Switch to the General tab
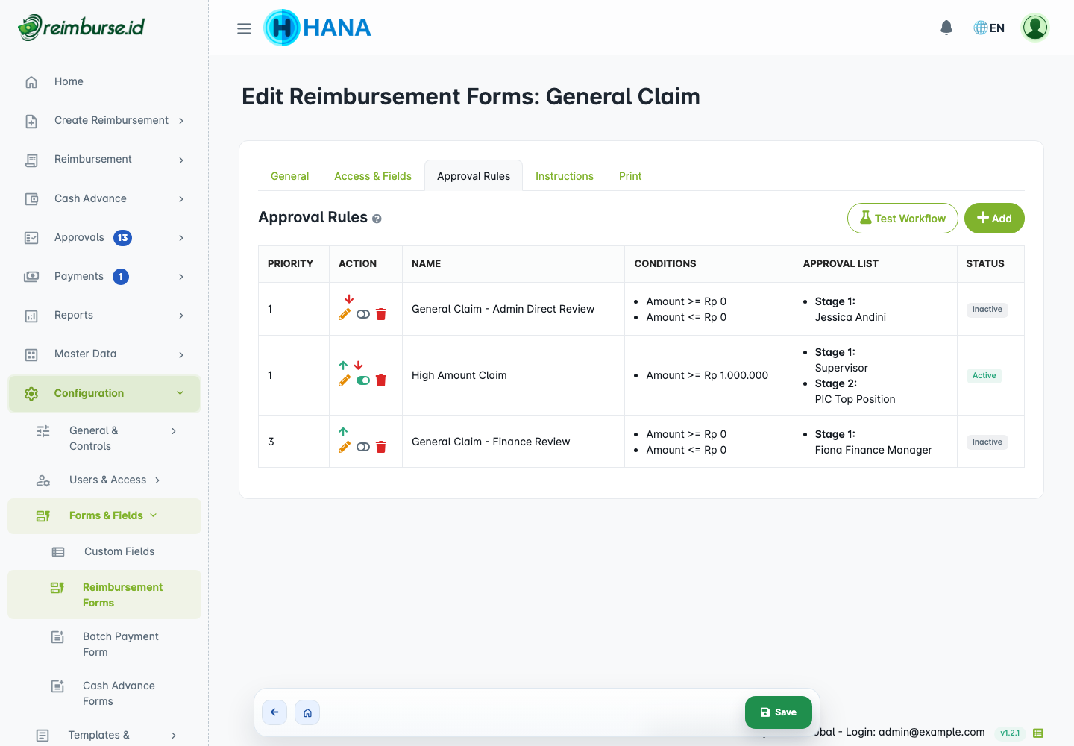Image resolution: width=1074 pixels, height=746 pixels. click(289, 176)
